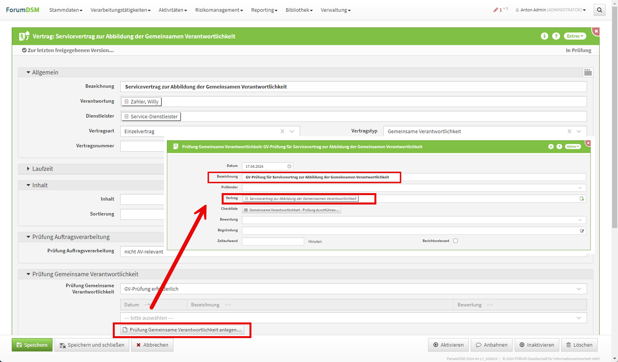618x362 pixels.
Task: Click the layout grid icon in Allgemein
Action: 588,72
